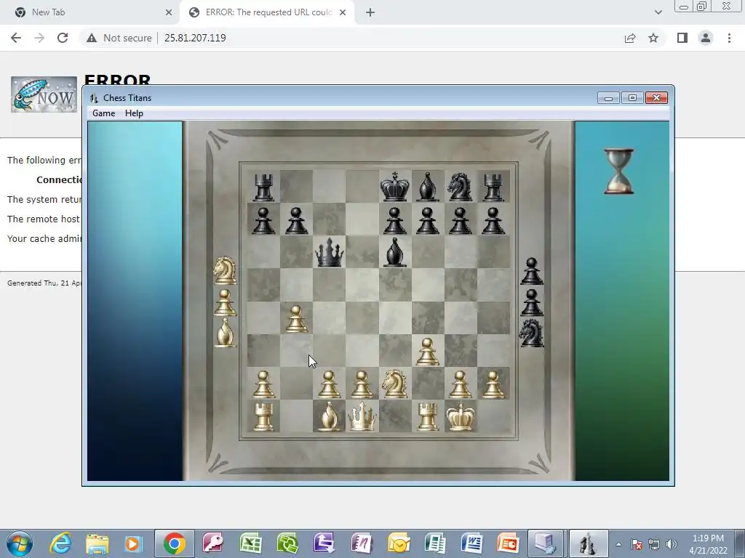Screen dimensions: 745x558
Task: Select the ERROR browser tab
Action: 268,12
